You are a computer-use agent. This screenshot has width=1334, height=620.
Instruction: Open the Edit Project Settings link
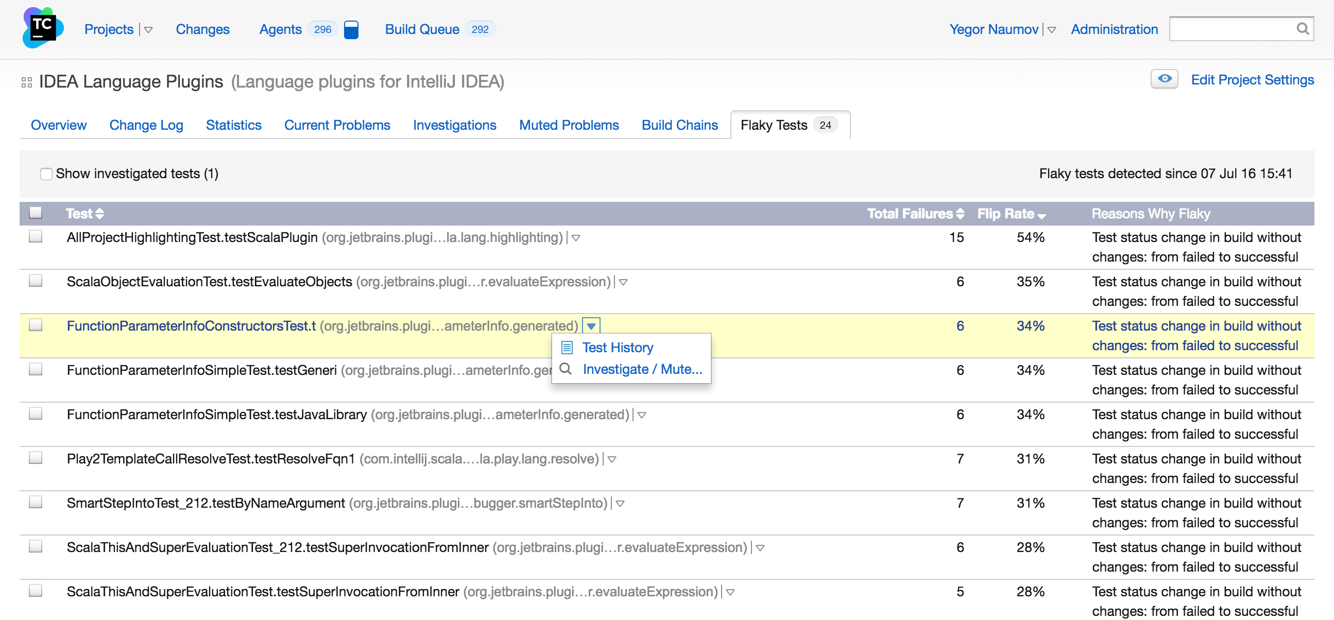click(1252, 80)
